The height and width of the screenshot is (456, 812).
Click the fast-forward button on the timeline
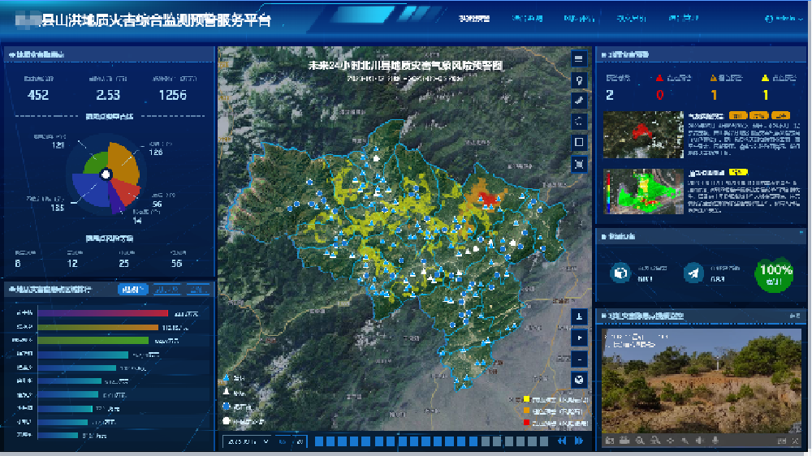(579, 441)
